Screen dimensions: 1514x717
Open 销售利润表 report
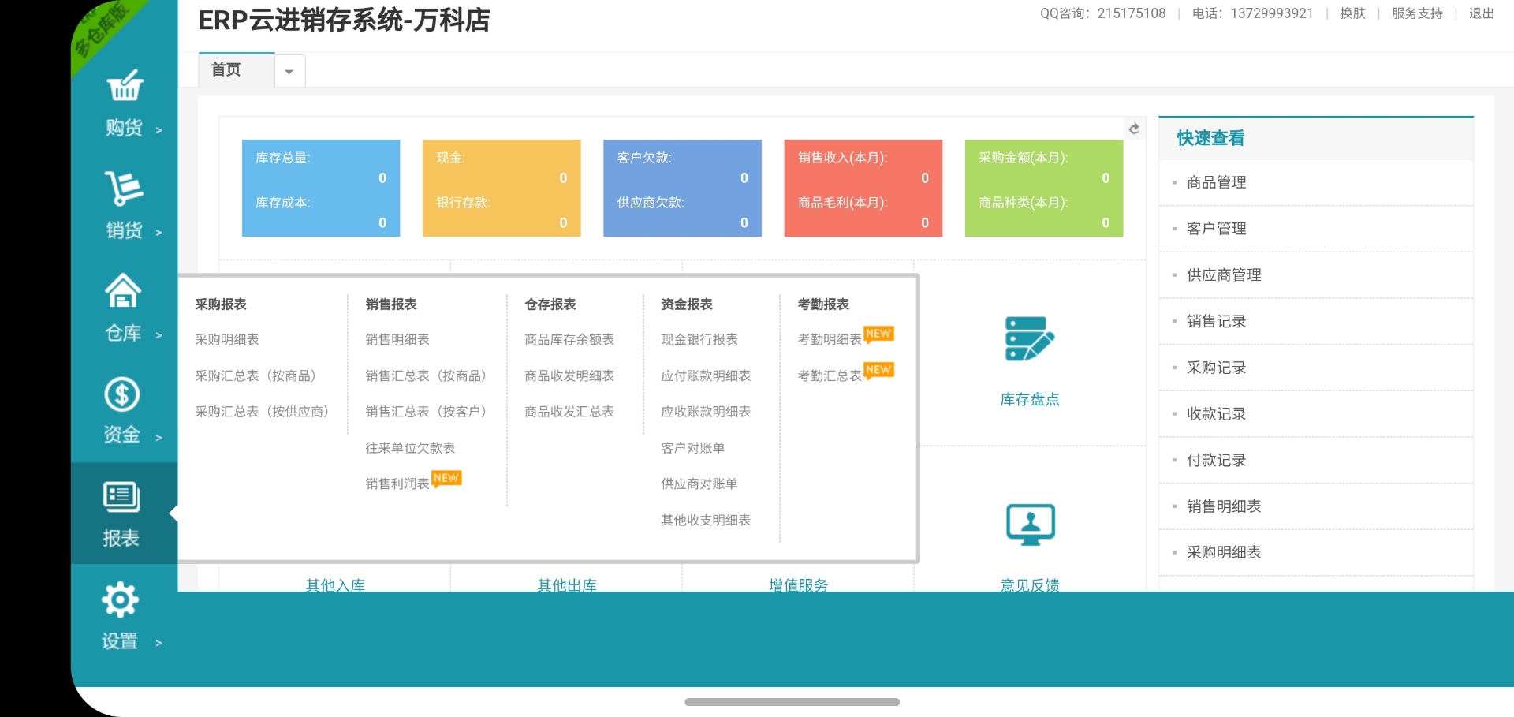(x=397, y=484)
